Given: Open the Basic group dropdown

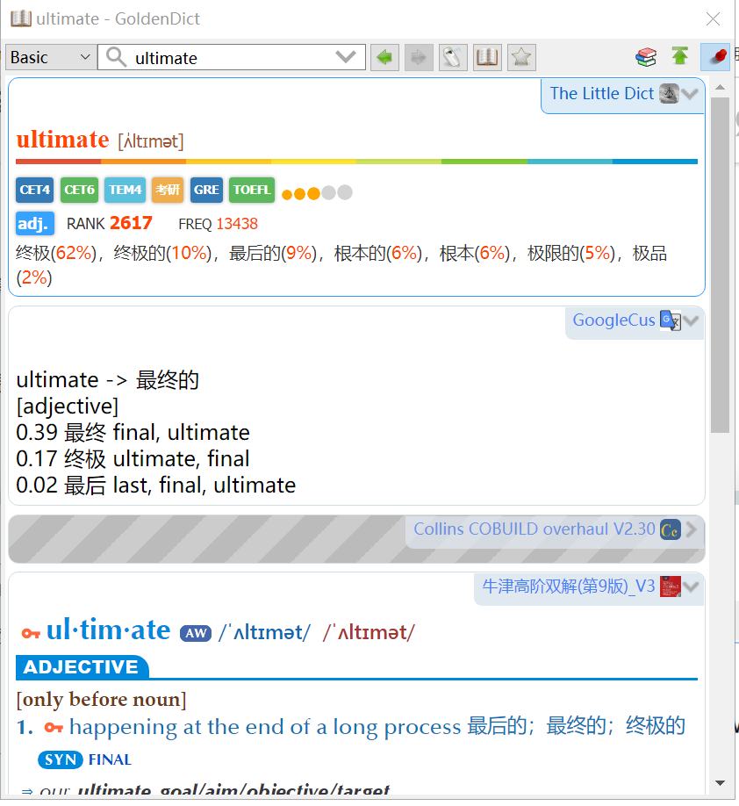Looking at the screenshot, I should (x=50, y=57).
